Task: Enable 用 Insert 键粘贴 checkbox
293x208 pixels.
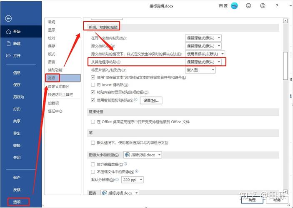Action: point(93,85)
